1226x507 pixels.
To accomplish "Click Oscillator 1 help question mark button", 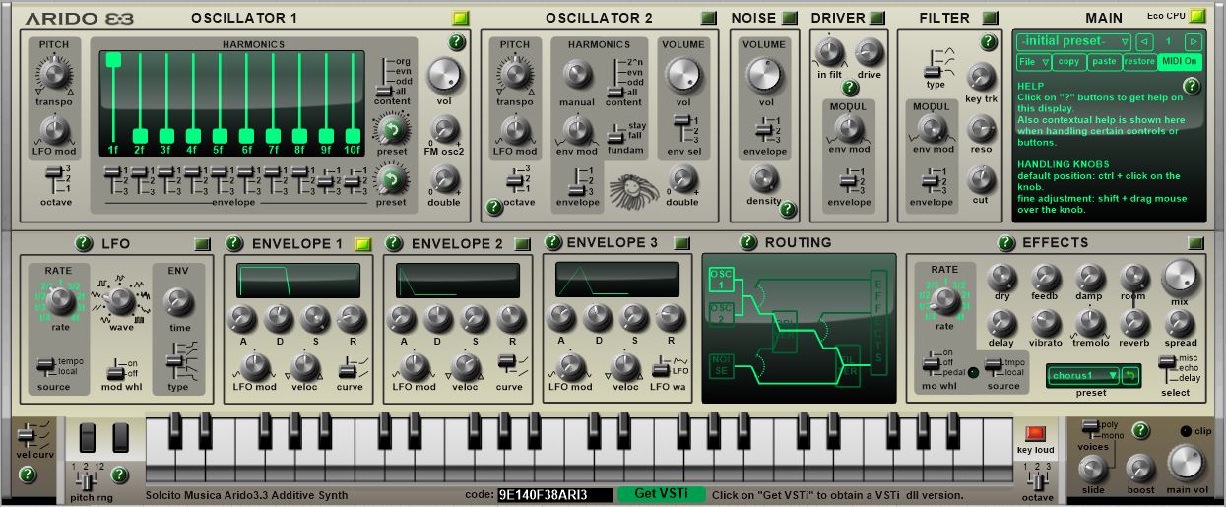I will click(x=457, y=42).
